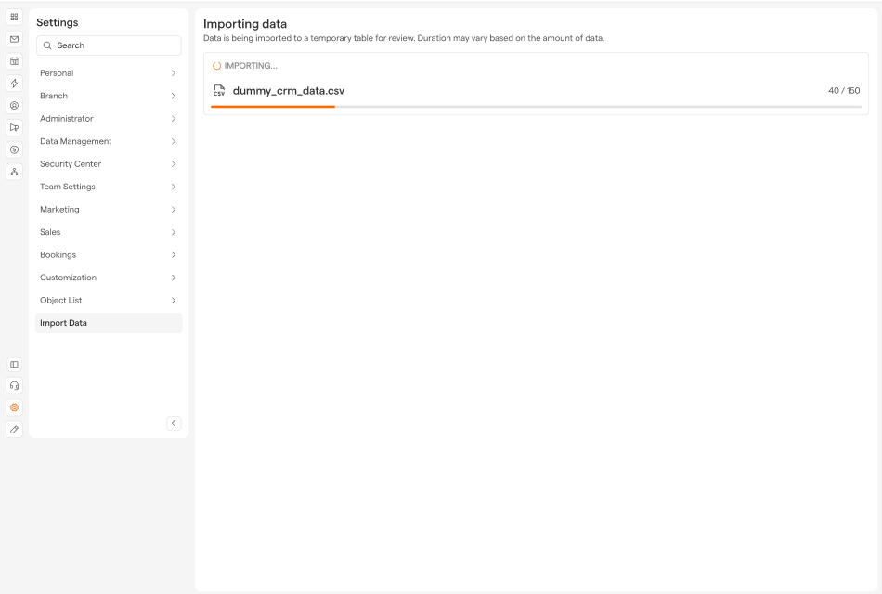Click the dummy_crm_data.csv file name
Image resolution: width=882 pixels, height=594 pixels.
[x=288, y=91]
